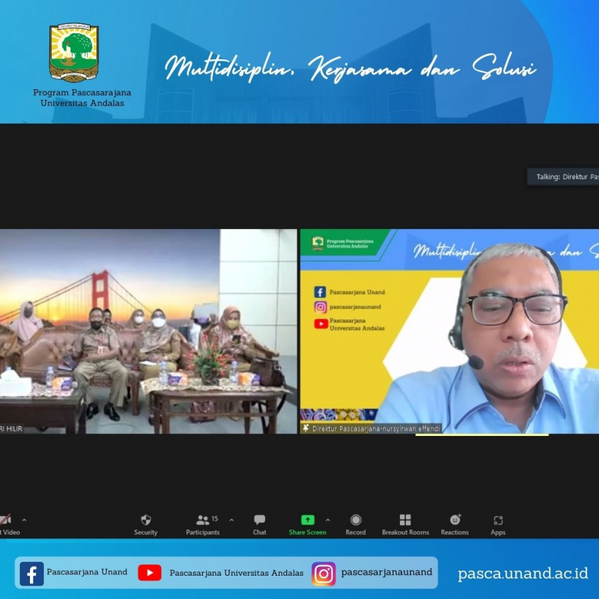Expand the video options arrow
This screenshot has width=599, height=599.
tap(25, 520)
